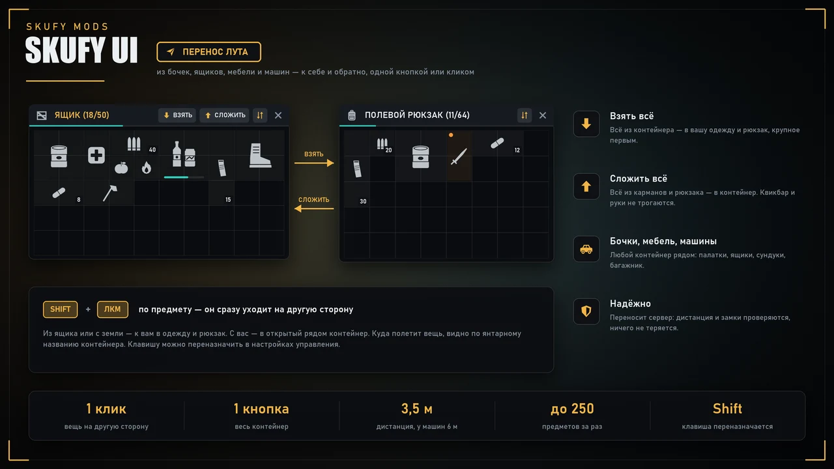Click the pill stack of 8 in crate

click(59, 193)
